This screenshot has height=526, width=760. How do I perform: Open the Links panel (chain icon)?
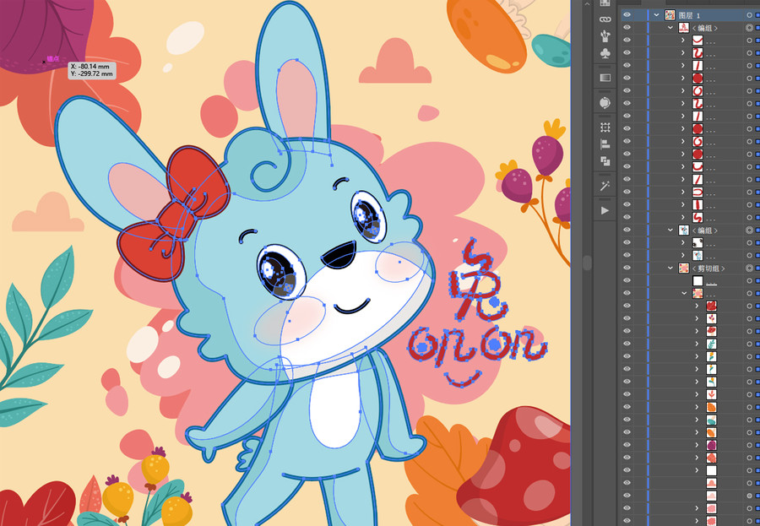point(605,19)
